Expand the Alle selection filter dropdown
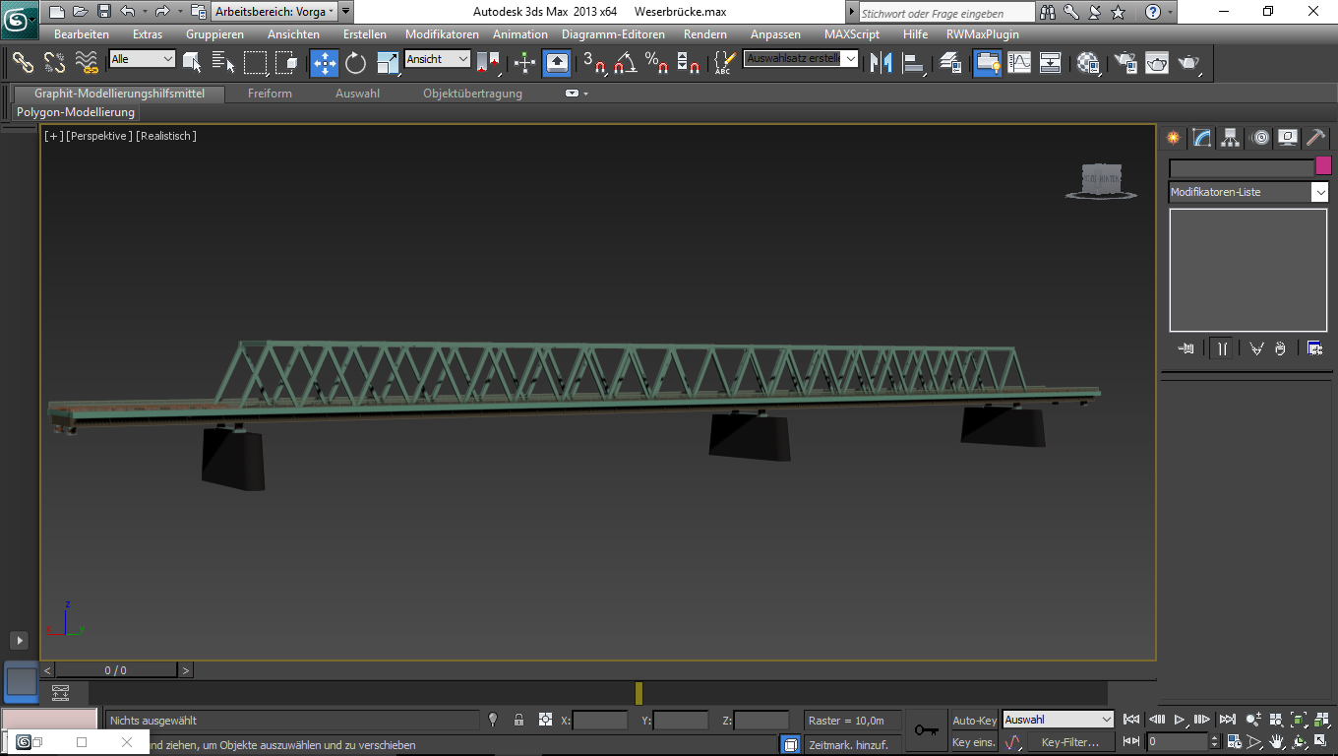 (142, 59)
